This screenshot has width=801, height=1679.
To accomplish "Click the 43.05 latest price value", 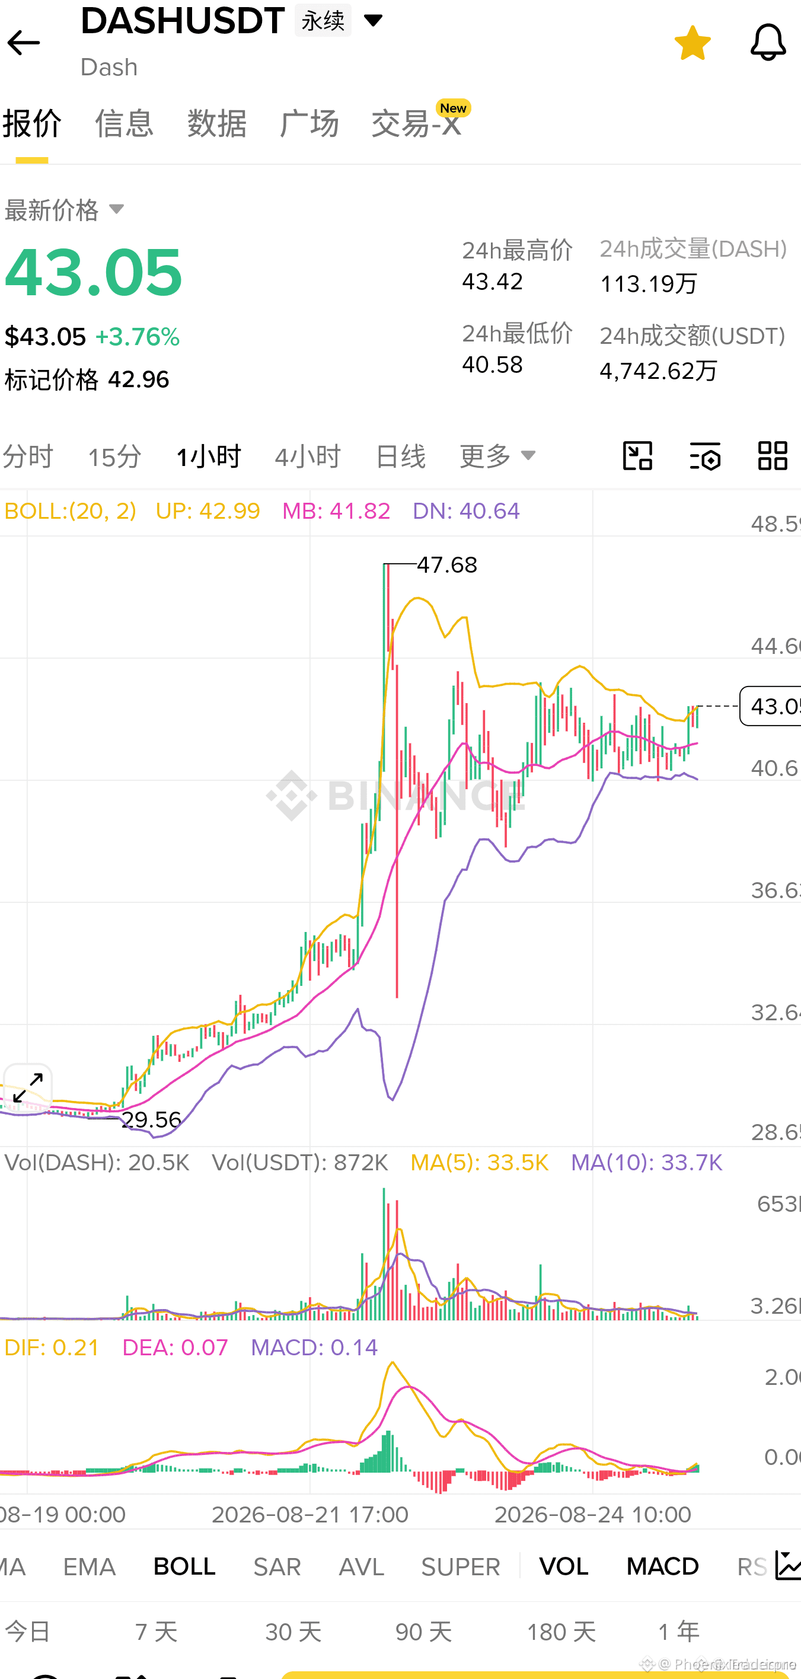I will click(93, 272).
